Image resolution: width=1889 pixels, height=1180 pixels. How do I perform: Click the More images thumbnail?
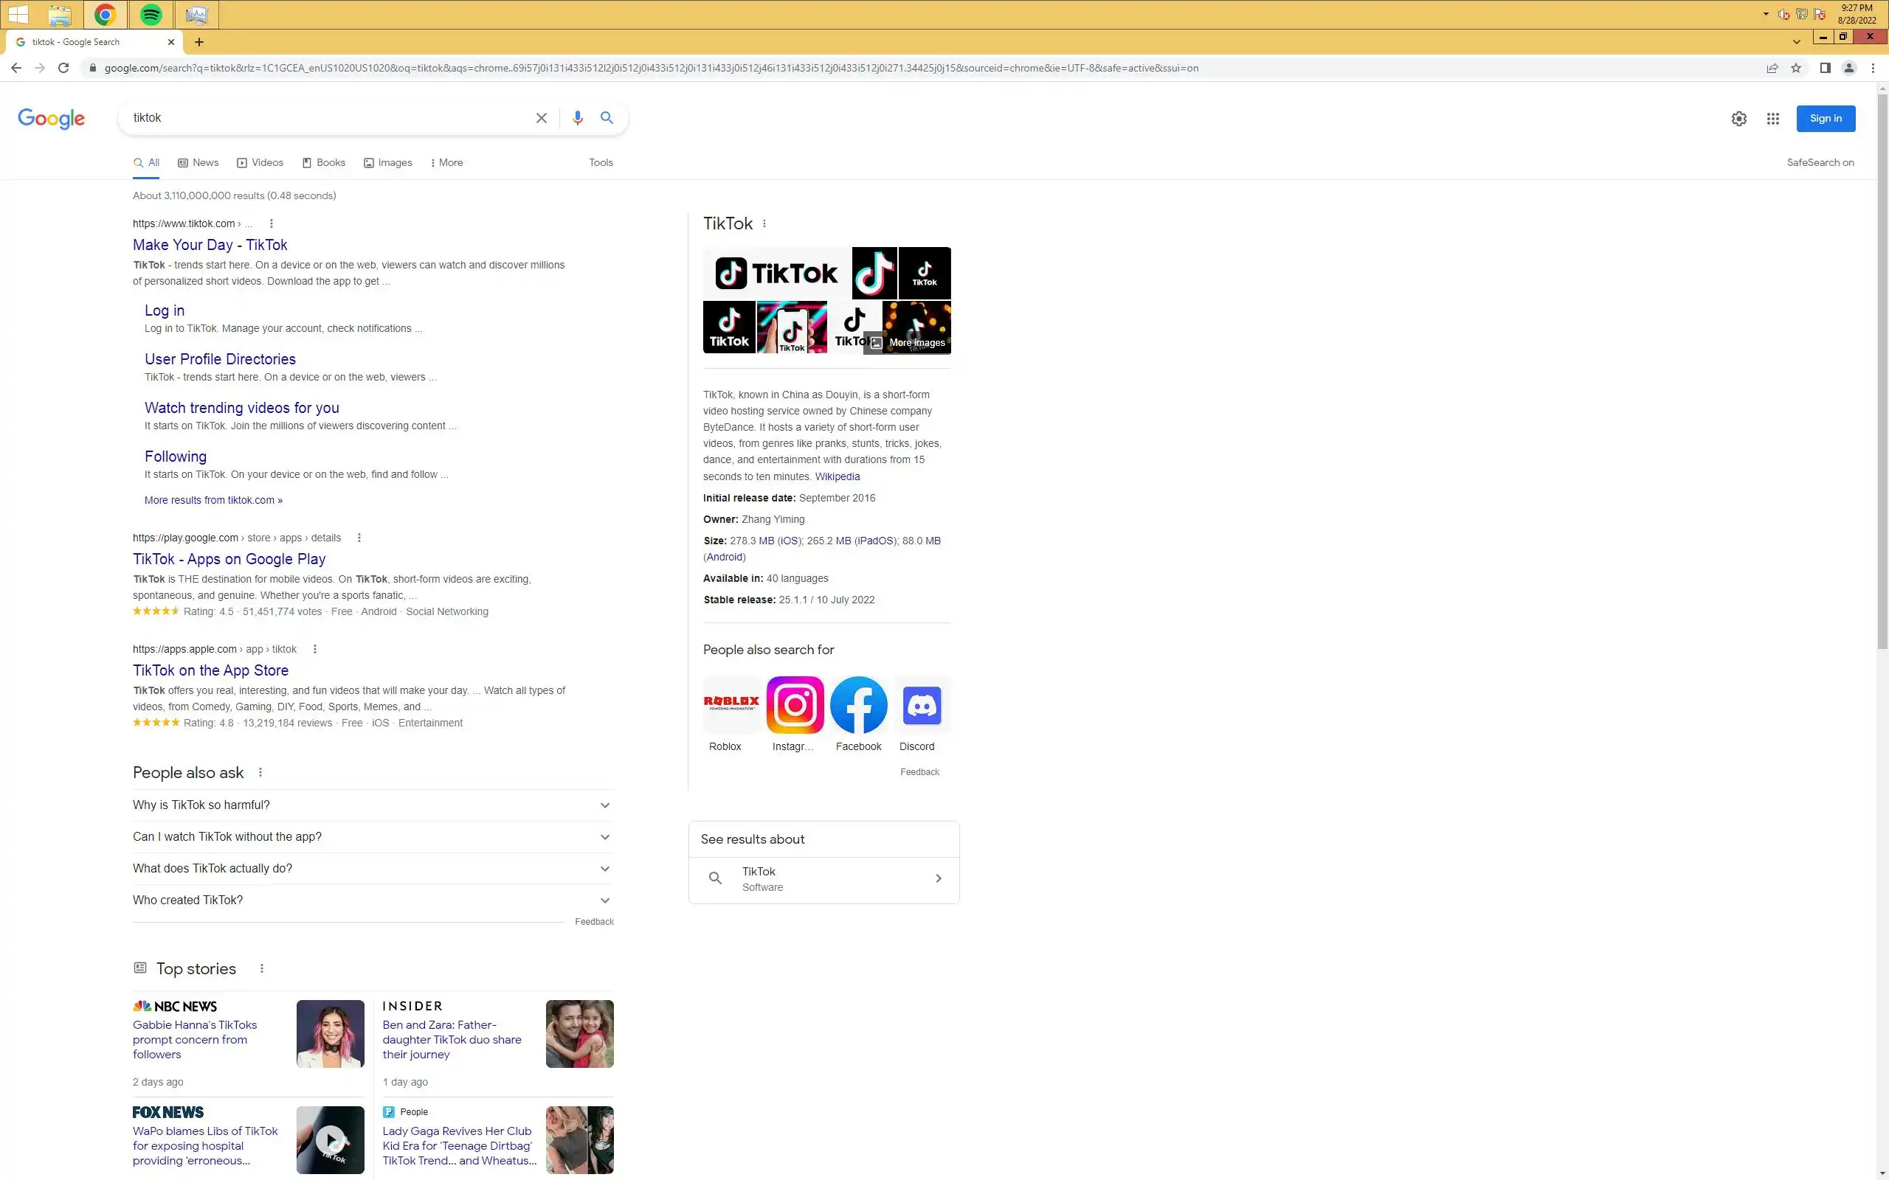(x=916, y=341)
